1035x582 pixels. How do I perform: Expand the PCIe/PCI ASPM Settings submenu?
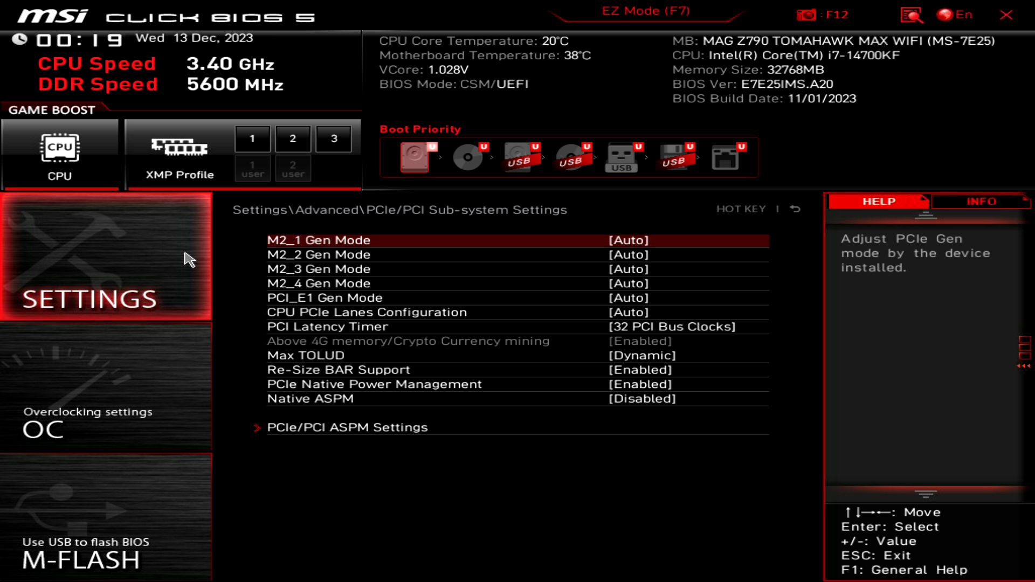(347, 427)
